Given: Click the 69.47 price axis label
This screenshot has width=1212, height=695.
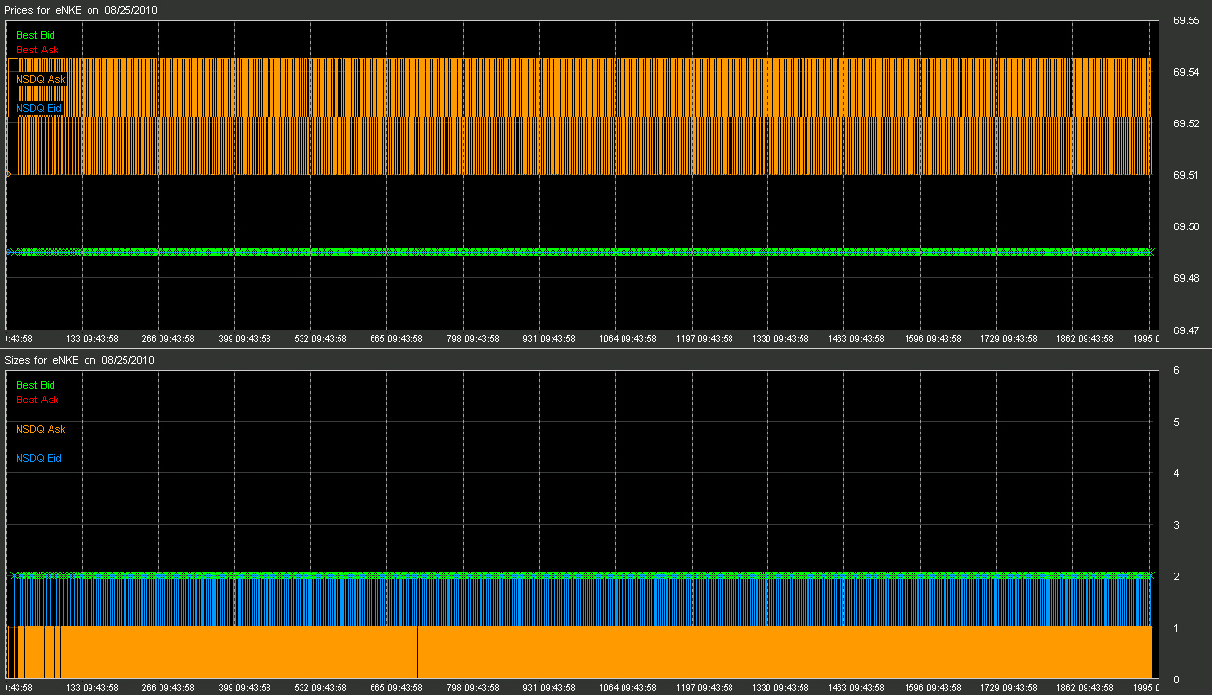Looking at the screenshot, I should 1186,330.
